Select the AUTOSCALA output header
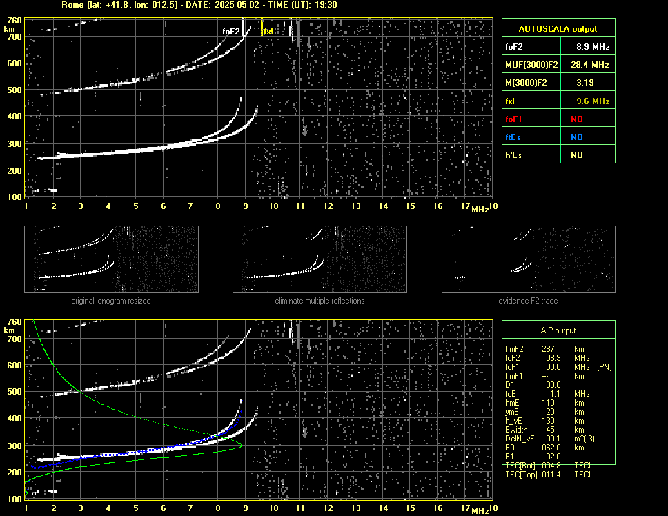 558,29
